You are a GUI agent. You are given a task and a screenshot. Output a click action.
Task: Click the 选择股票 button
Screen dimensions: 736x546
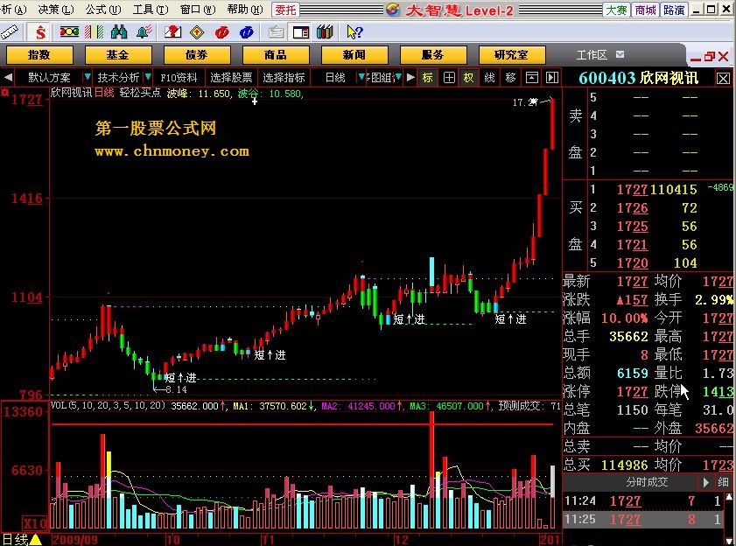231,78
